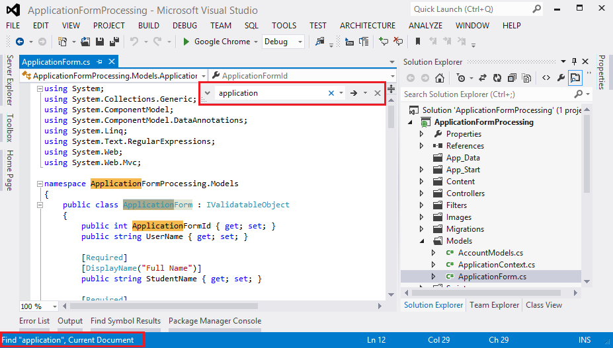This screenshot has height=348, width=613.
Task: Expand the References node
Action: 421,146
